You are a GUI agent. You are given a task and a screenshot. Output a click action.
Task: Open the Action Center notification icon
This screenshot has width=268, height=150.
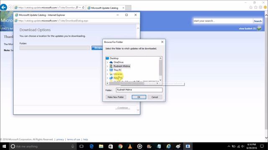tap(262, 146)
